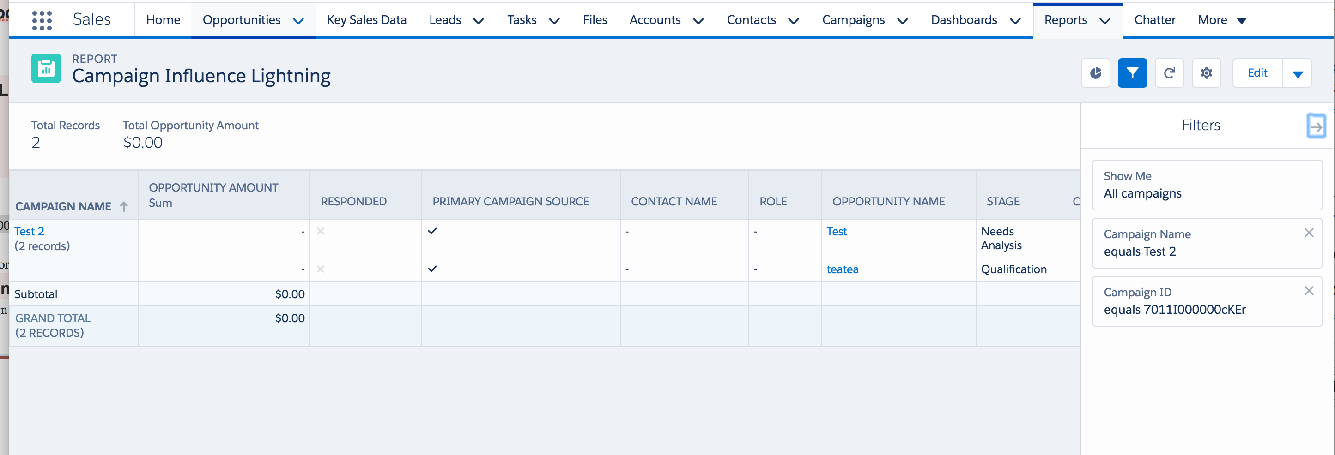Open the Show Me All campaigns filter
The image size is (1335, 455).
click(1207, 185)
